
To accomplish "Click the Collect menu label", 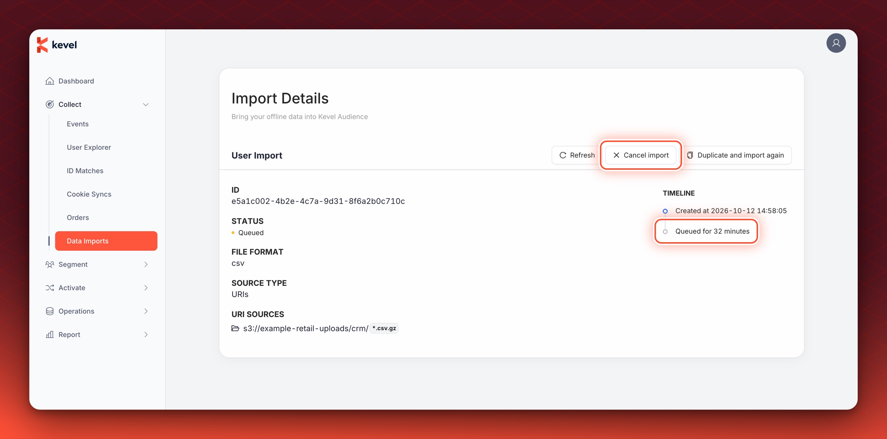I will point(70,104).
